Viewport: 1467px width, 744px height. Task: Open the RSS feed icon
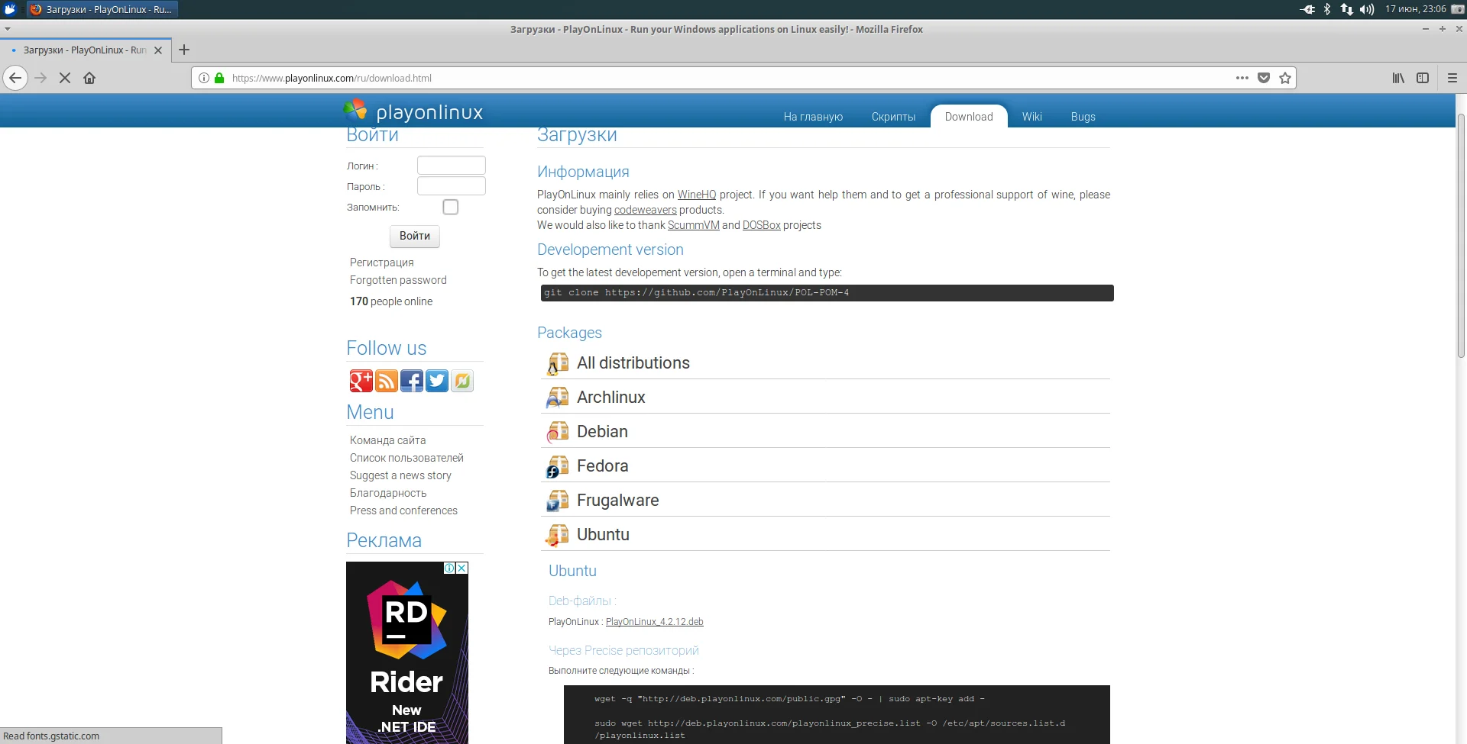387,381
